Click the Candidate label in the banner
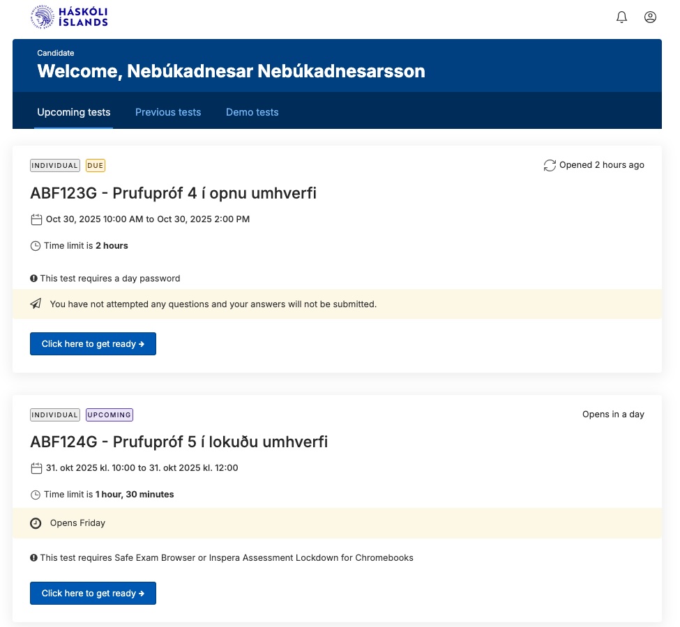Screen dimensions: 680x627 tap(56, 53)
